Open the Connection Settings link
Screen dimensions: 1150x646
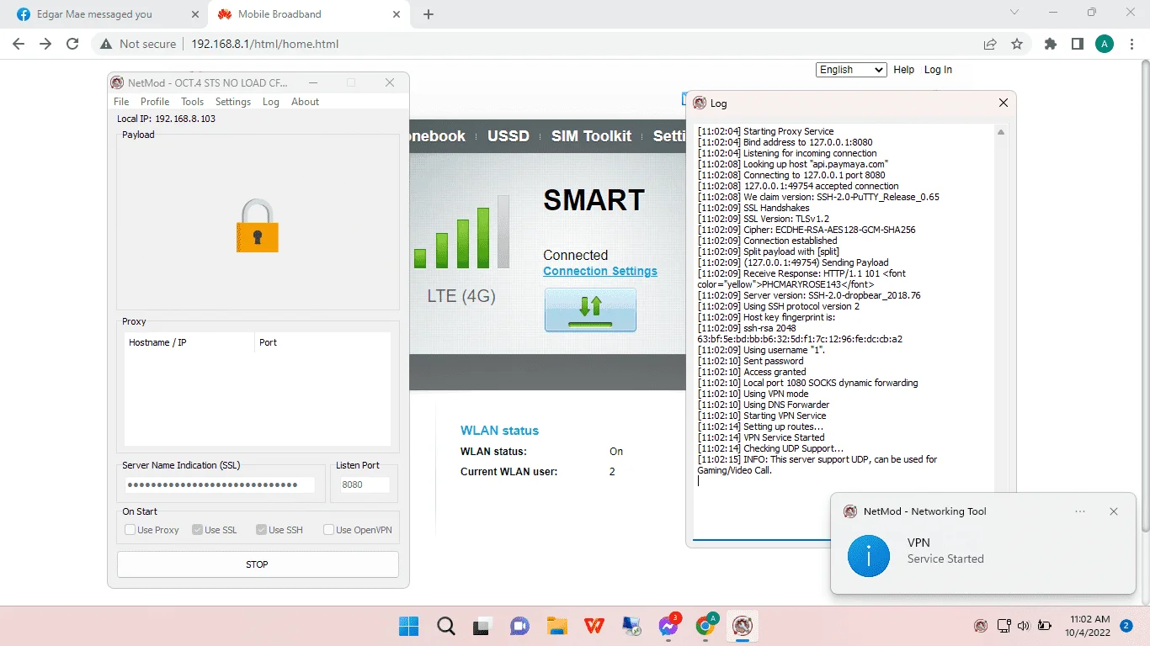600,271
